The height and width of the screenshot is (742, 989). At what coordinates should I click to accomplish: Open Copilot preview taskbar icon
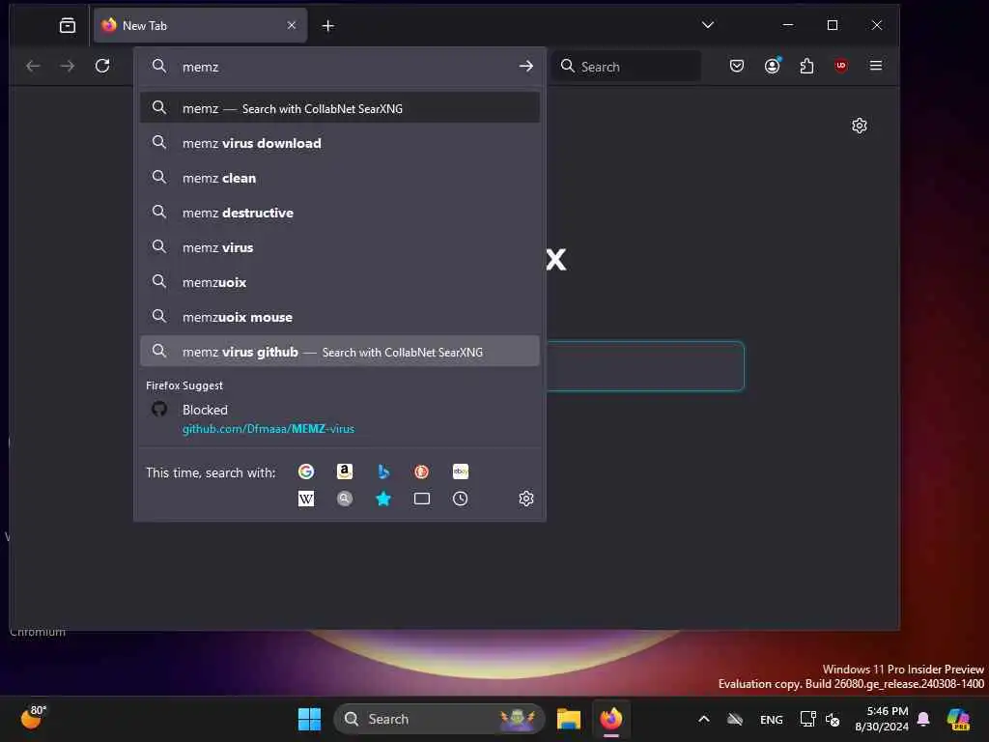[957, 719]
